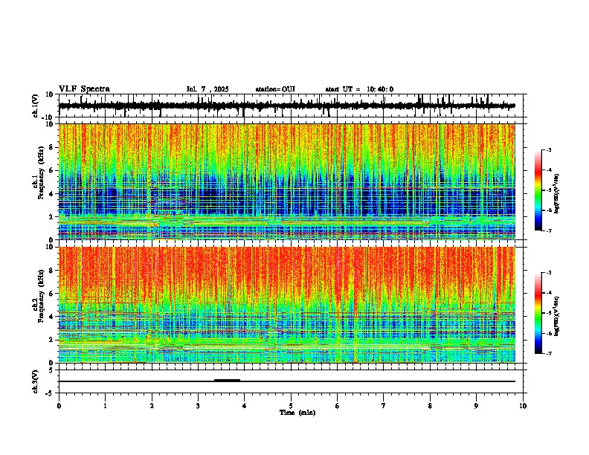Click the ch.2 colorbar log(PSD) unit label

point(557,317)
